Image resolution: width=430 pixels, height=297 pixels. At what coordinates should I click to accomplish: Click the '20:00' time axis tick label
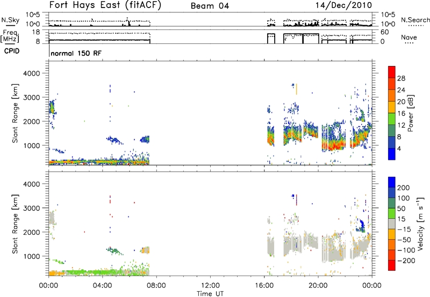click(318, 286)
